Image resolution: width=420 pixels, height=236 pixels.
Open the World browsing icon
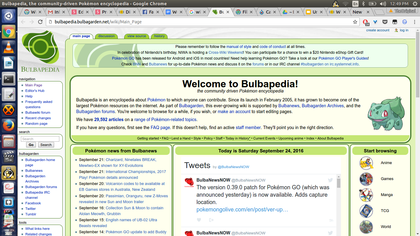[366, 227]
